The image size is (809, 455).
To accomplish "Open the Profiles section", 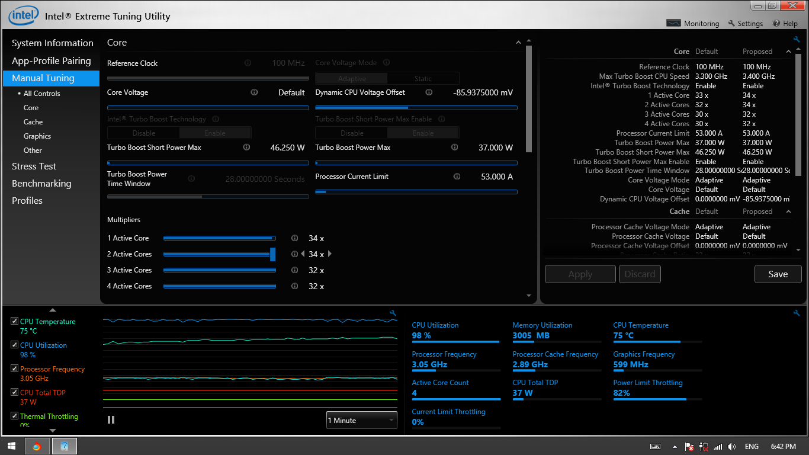I will pyautogui.click(x=27, y=200).
